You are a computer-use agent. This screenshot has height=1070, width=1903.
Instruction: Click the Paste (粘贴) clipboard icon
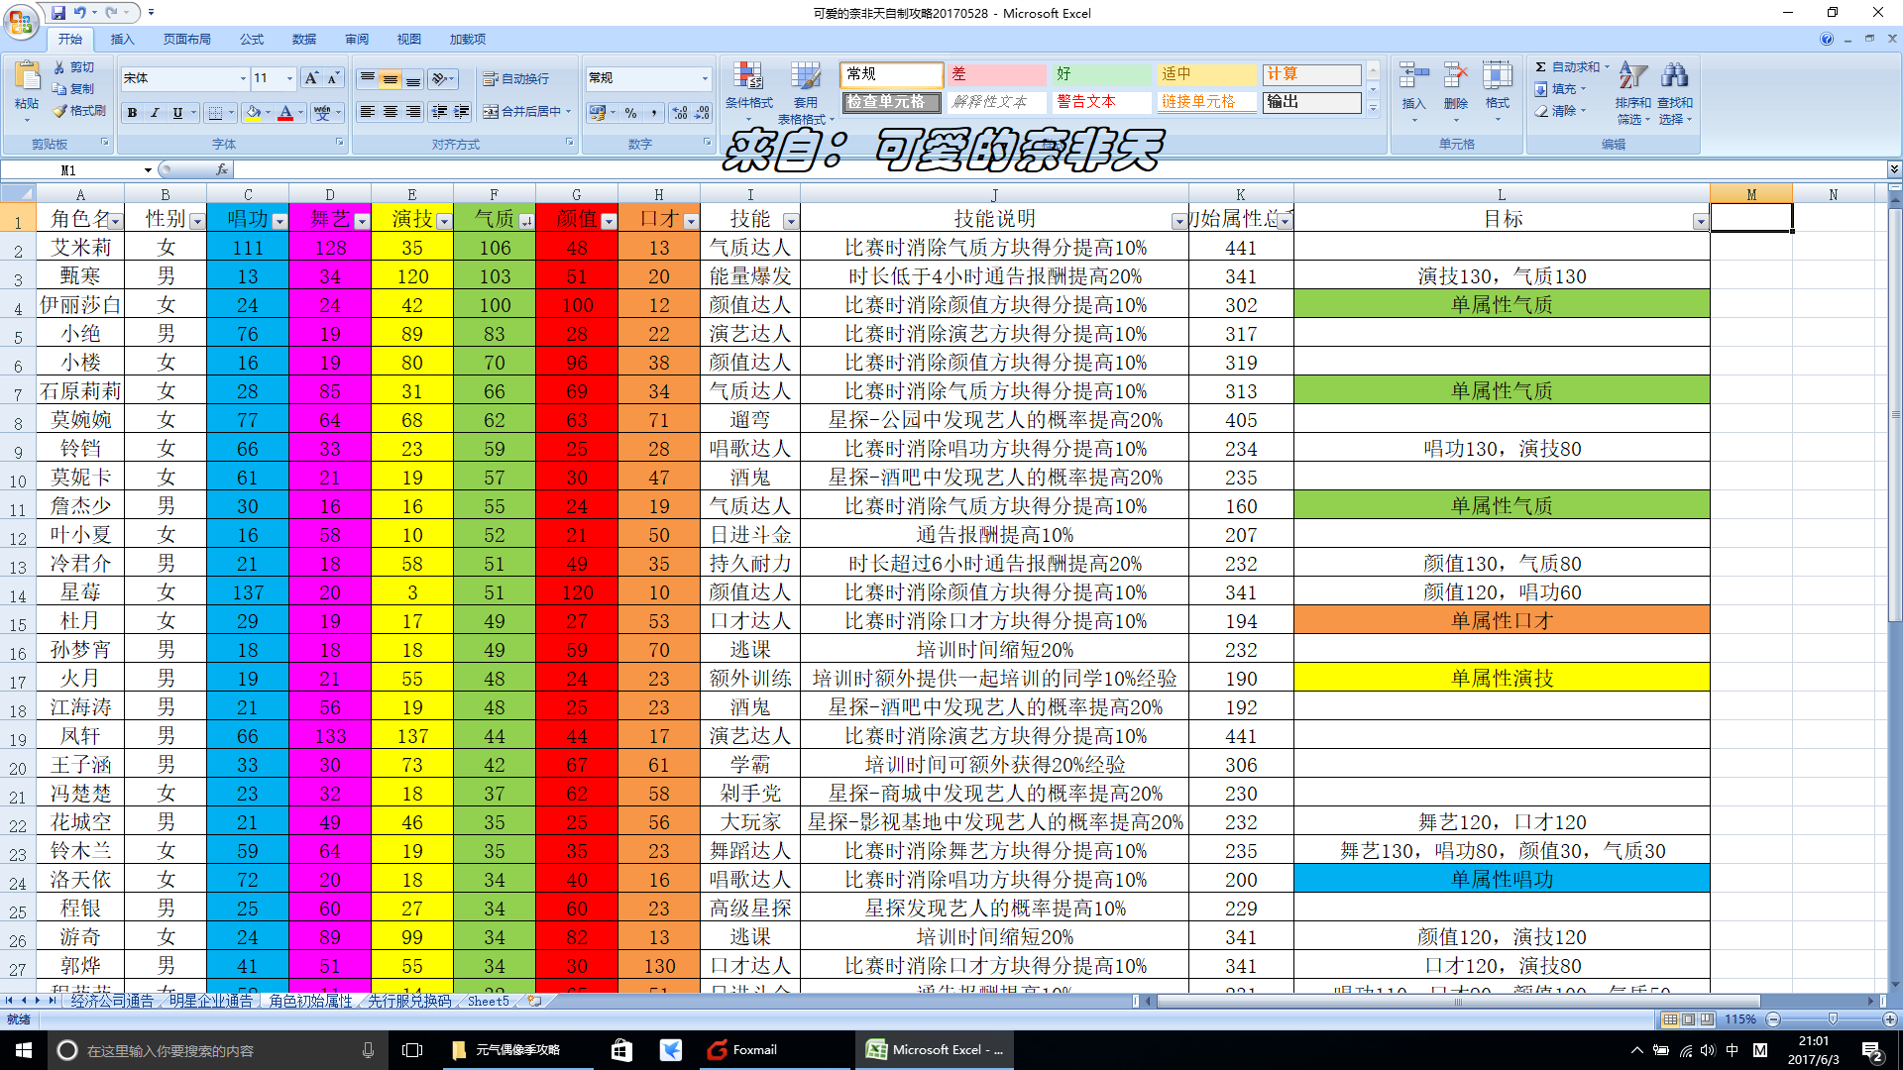point(27,77)
